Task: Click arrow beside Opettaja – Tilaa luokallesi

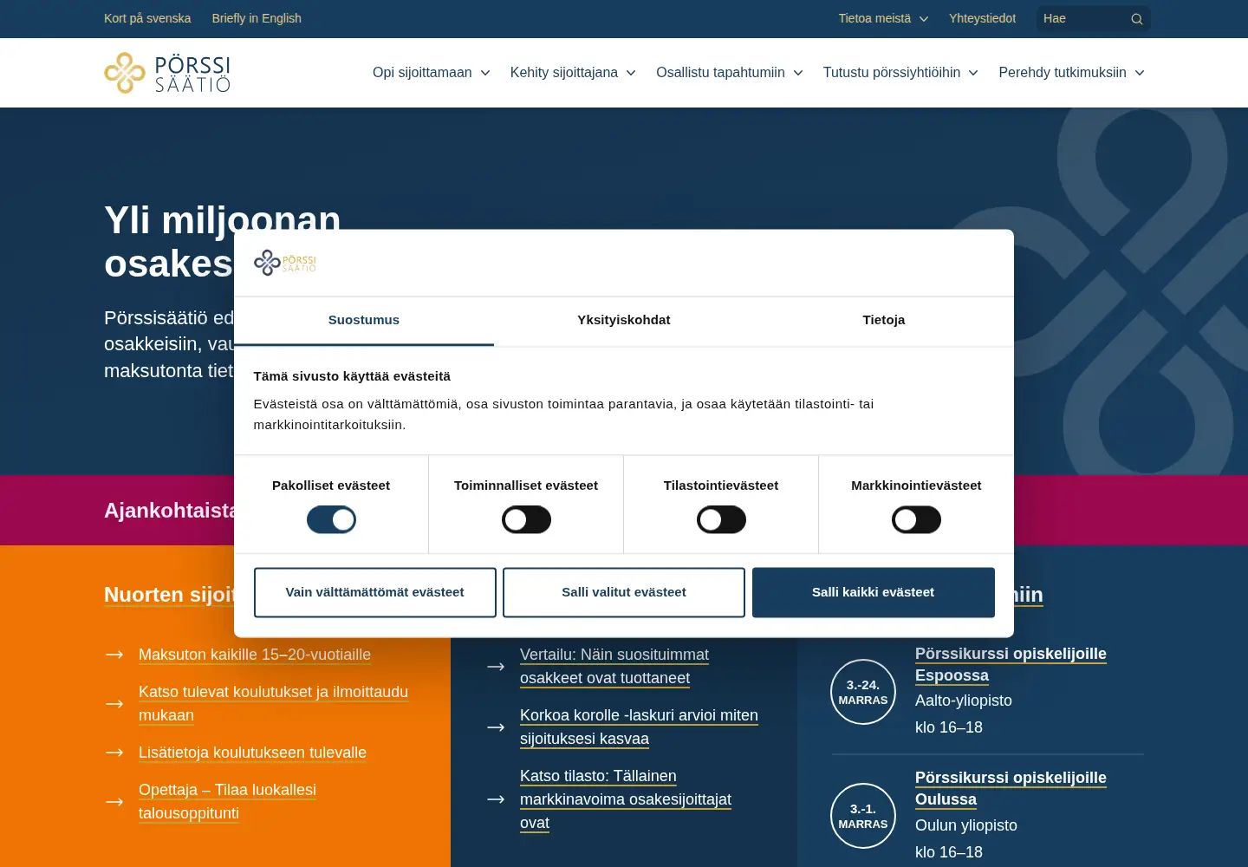Action: [x=114, y=802]
